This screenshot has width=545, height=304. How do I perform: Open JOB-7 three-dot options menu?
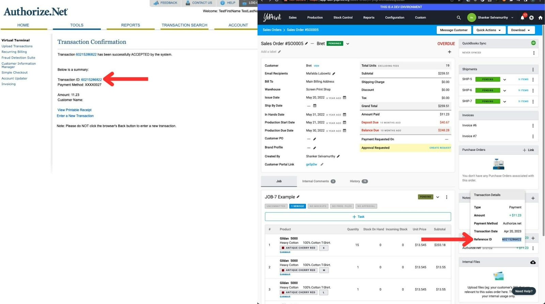[x=447, y=197]
